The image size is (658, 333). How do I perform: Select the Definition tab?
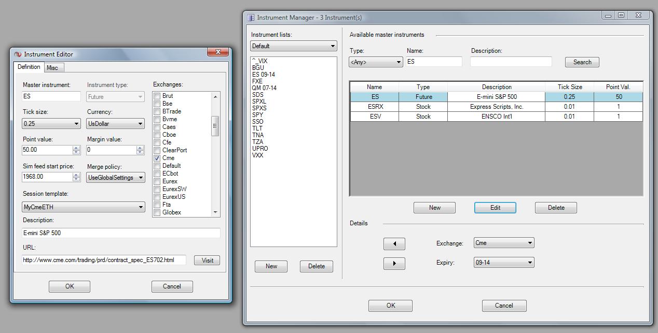click(29, 67)
